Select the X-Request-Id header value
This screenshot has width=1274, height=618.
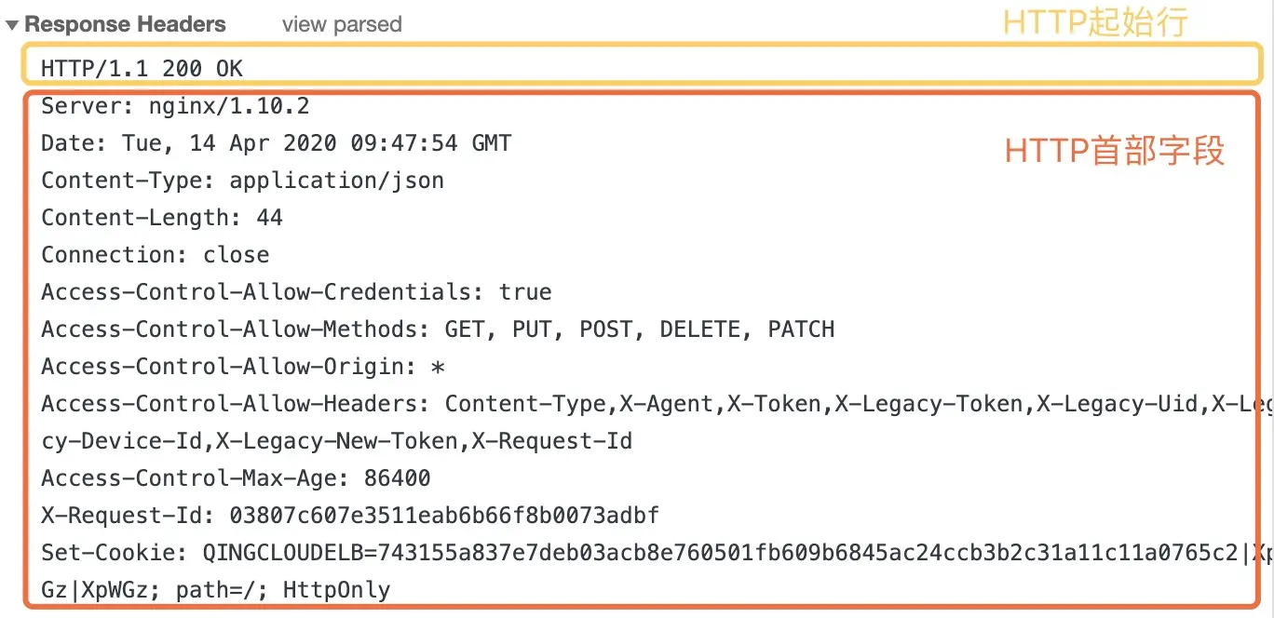[431, 516]
